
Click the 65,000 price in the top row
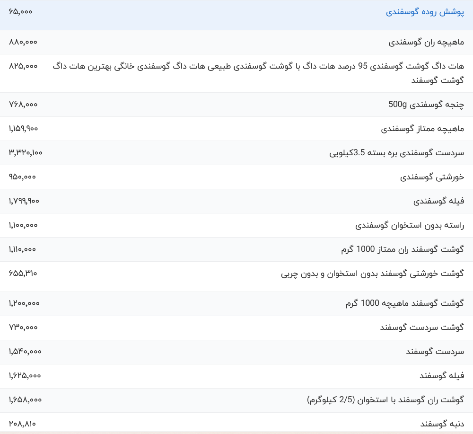(x=20, y=11)
